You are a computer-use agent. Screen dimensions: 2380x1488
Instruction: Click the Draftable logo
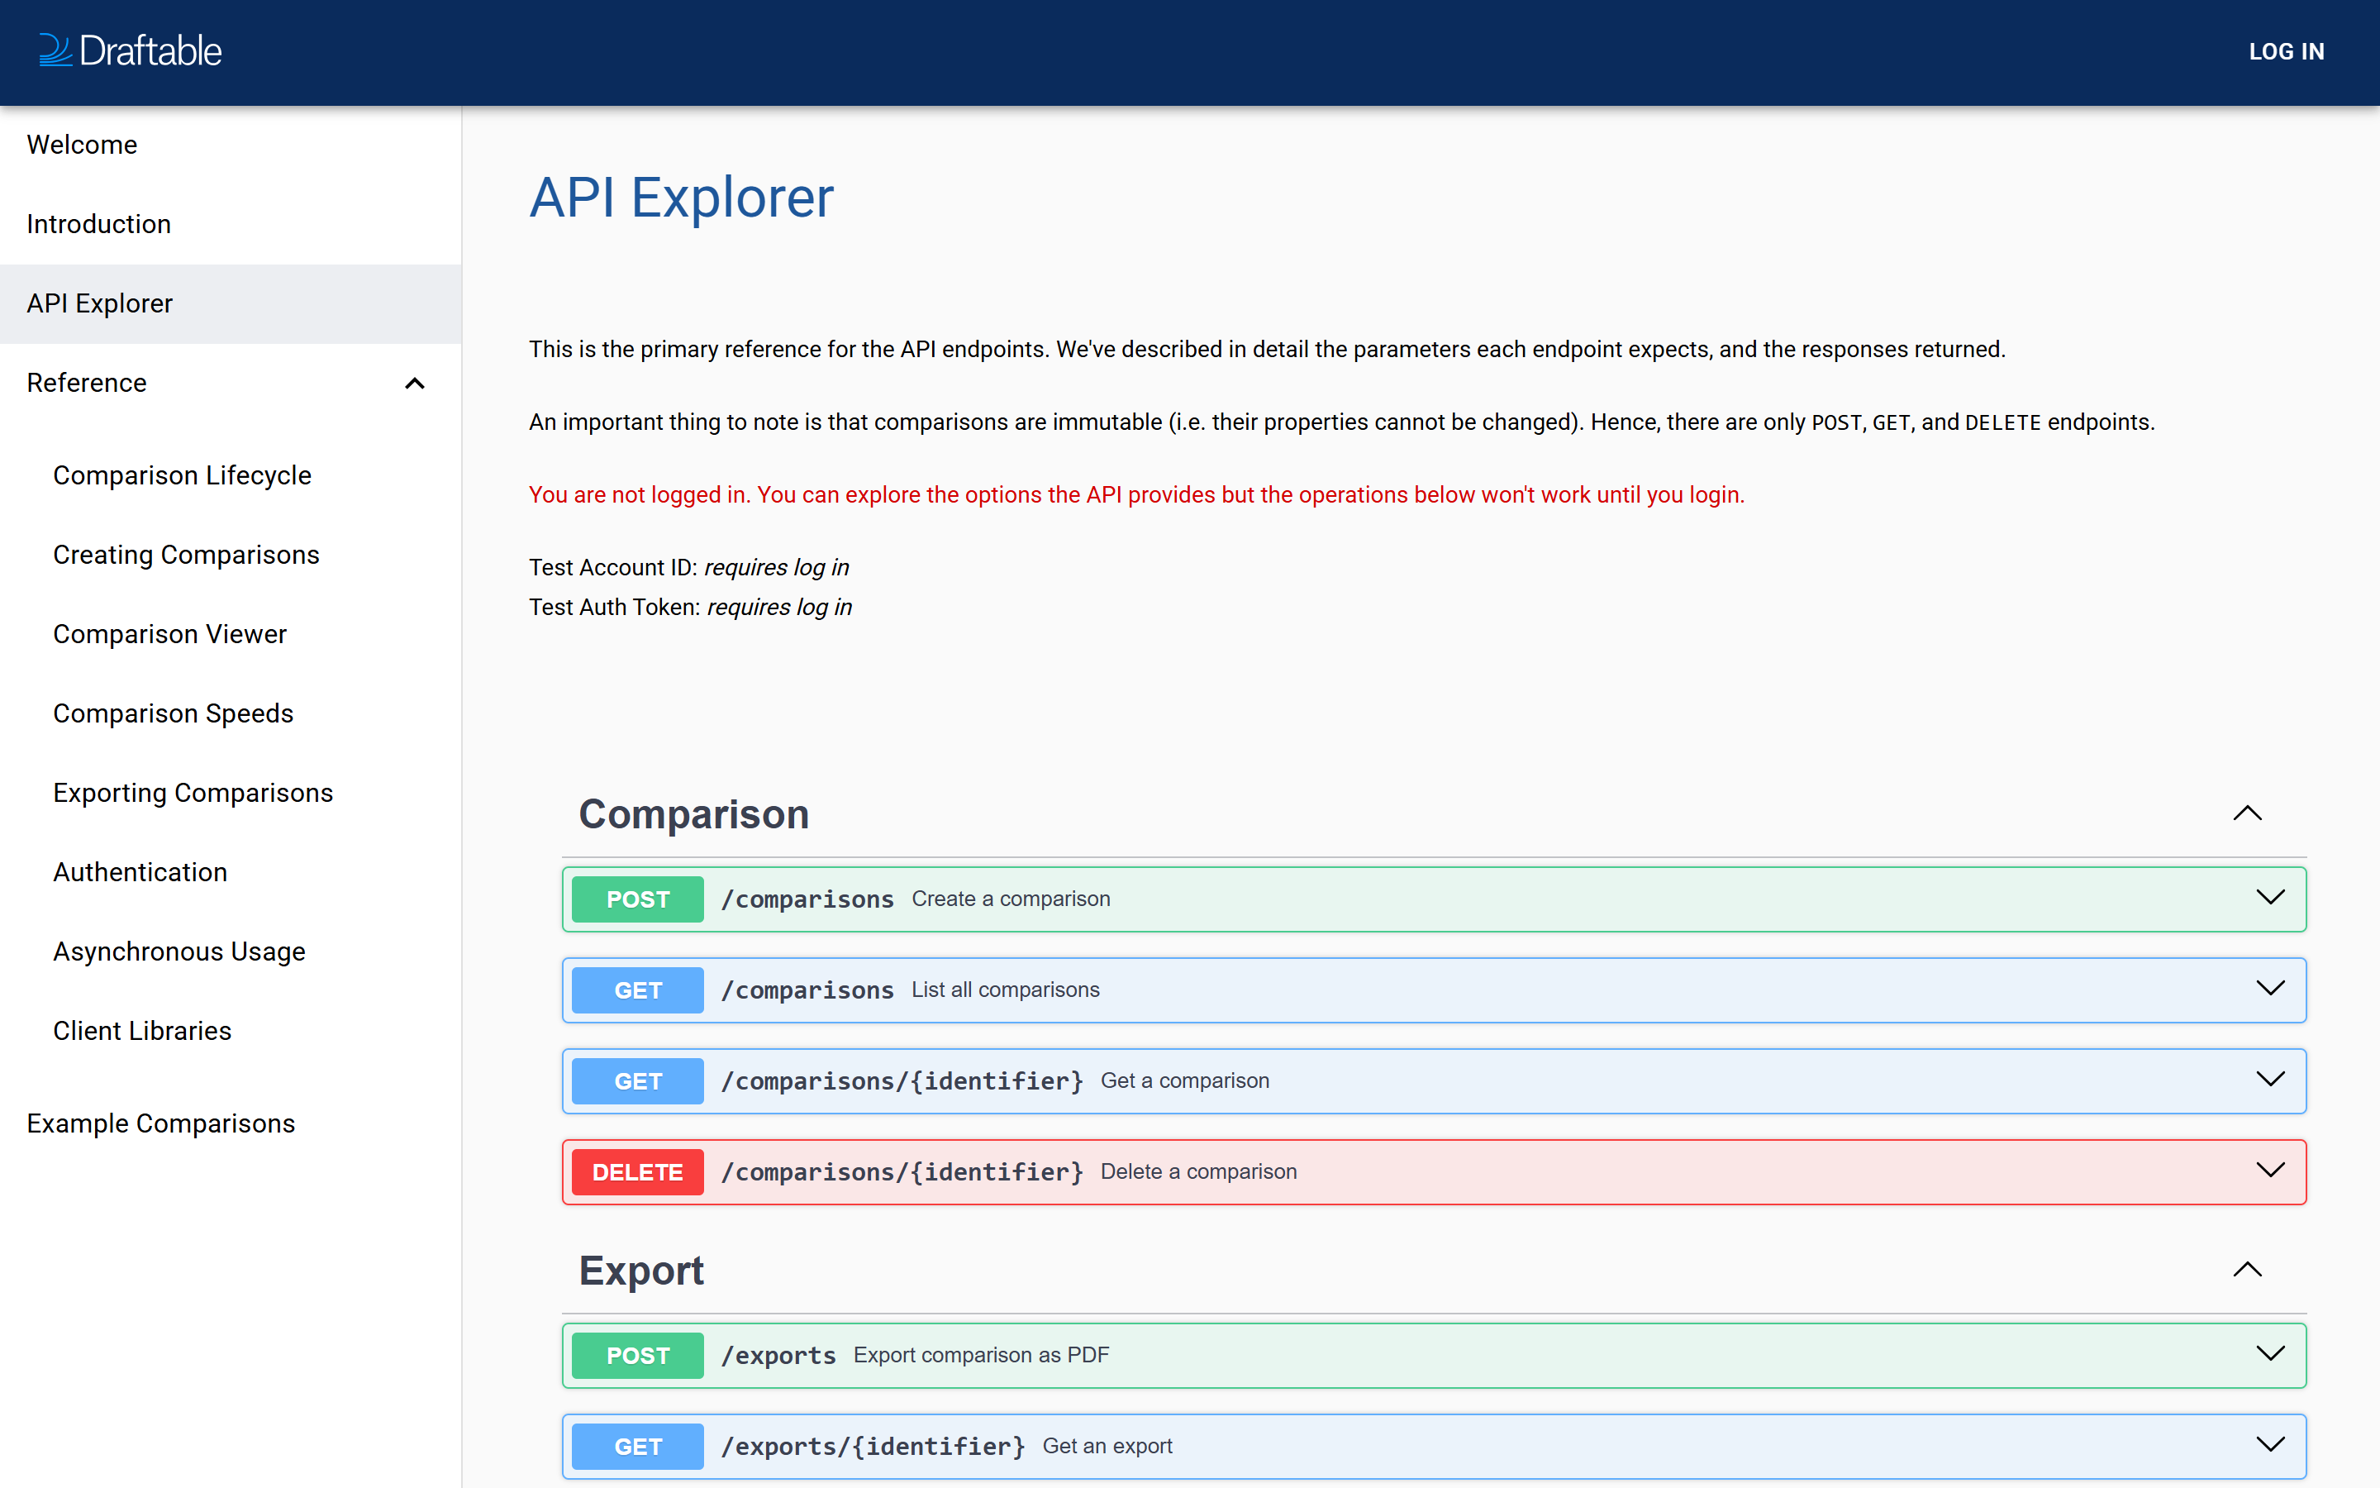click(x=130, y=51)
